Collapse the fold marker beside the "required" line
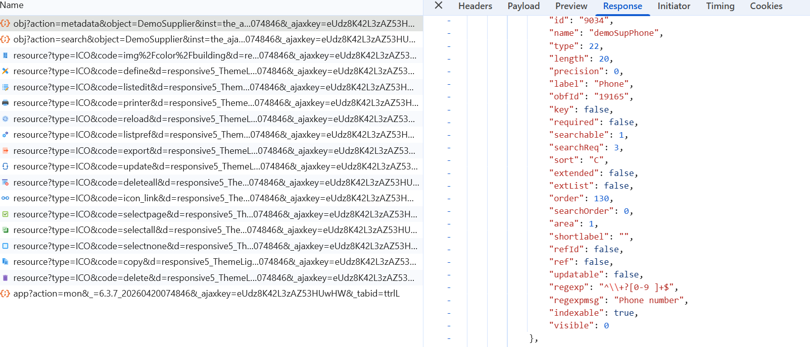Image resolution: width=810 pixels, height=347 pixels. (x=449, y=122)
